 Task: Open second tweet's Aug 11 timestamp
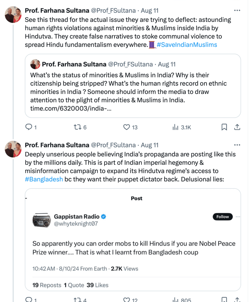coord(150,145)
